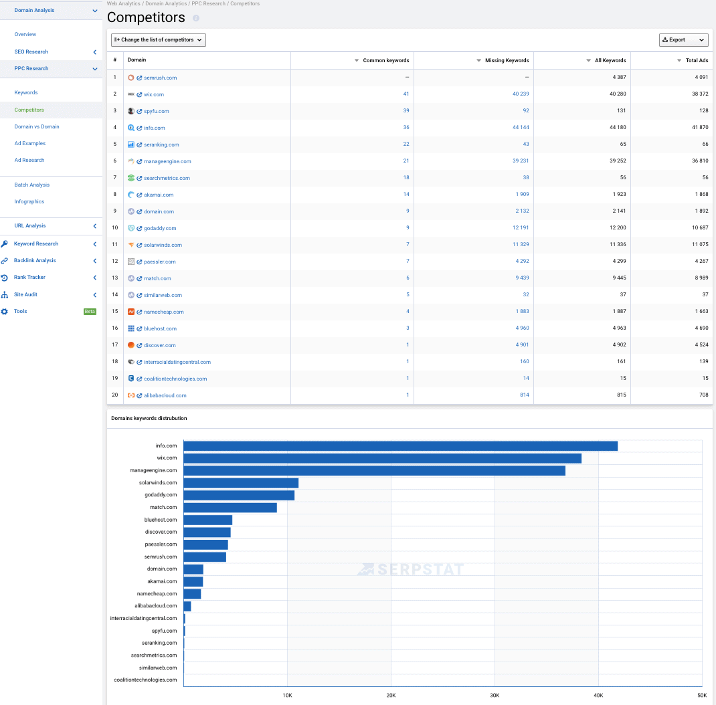
Task: Click godaddy.com missing keywords 12 191
Action: (521, 227)
